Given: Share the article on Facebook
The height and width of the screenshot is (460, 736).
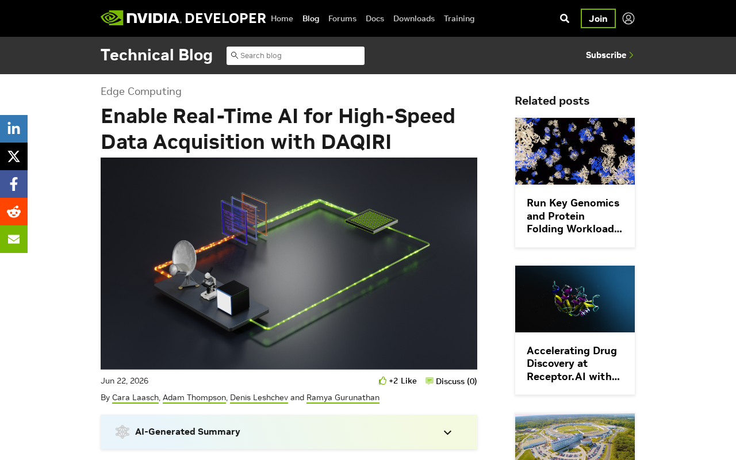Looking at the screenshot, I should [x=14, y=184].
